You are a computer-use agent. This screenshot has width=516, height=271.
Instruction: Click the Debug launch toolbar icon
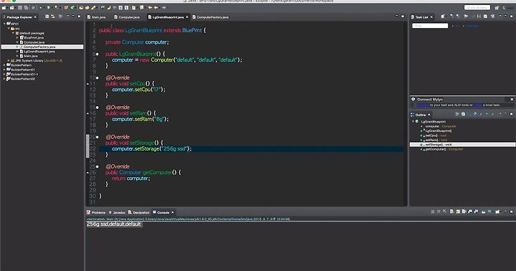pyautogui.click(x=40, y=8)
